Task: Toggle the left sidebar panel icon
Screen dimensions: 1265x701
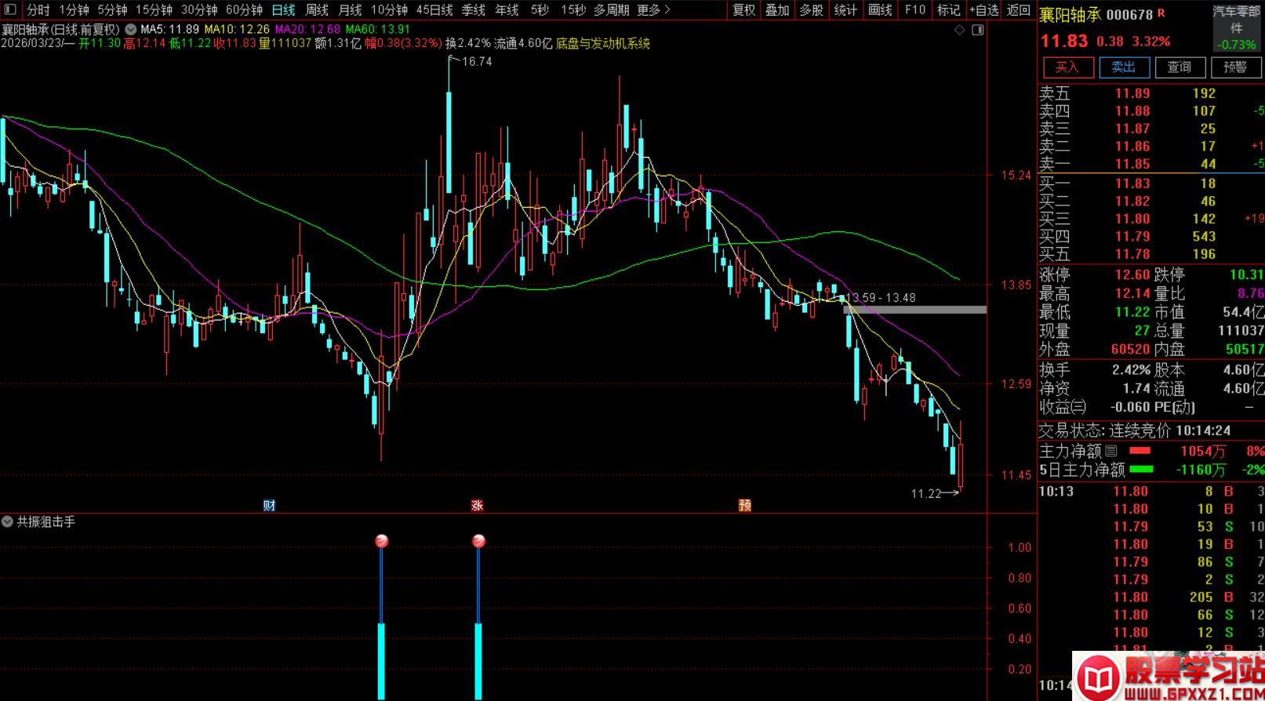Action: click(x=9, y=9)
